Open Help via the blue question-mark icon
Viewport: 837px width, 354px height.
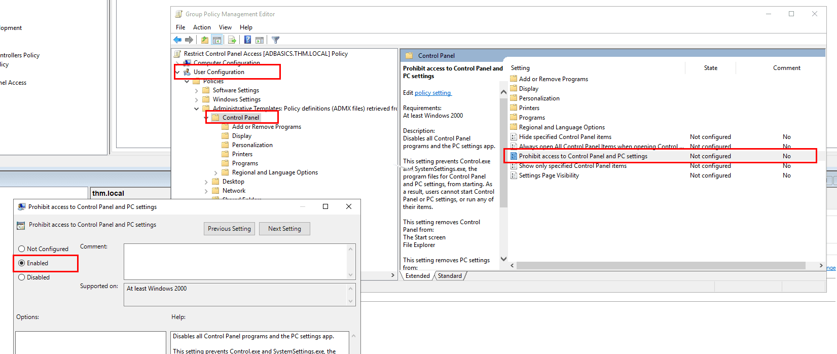[247, 40]
